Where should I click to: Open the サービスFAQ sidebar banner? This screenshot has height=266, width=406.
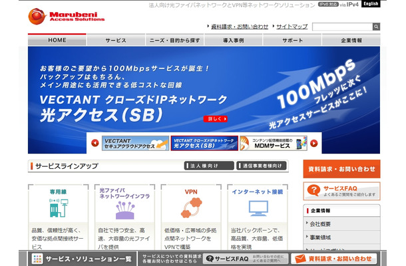pyautogui.click(x=342, y=191)
